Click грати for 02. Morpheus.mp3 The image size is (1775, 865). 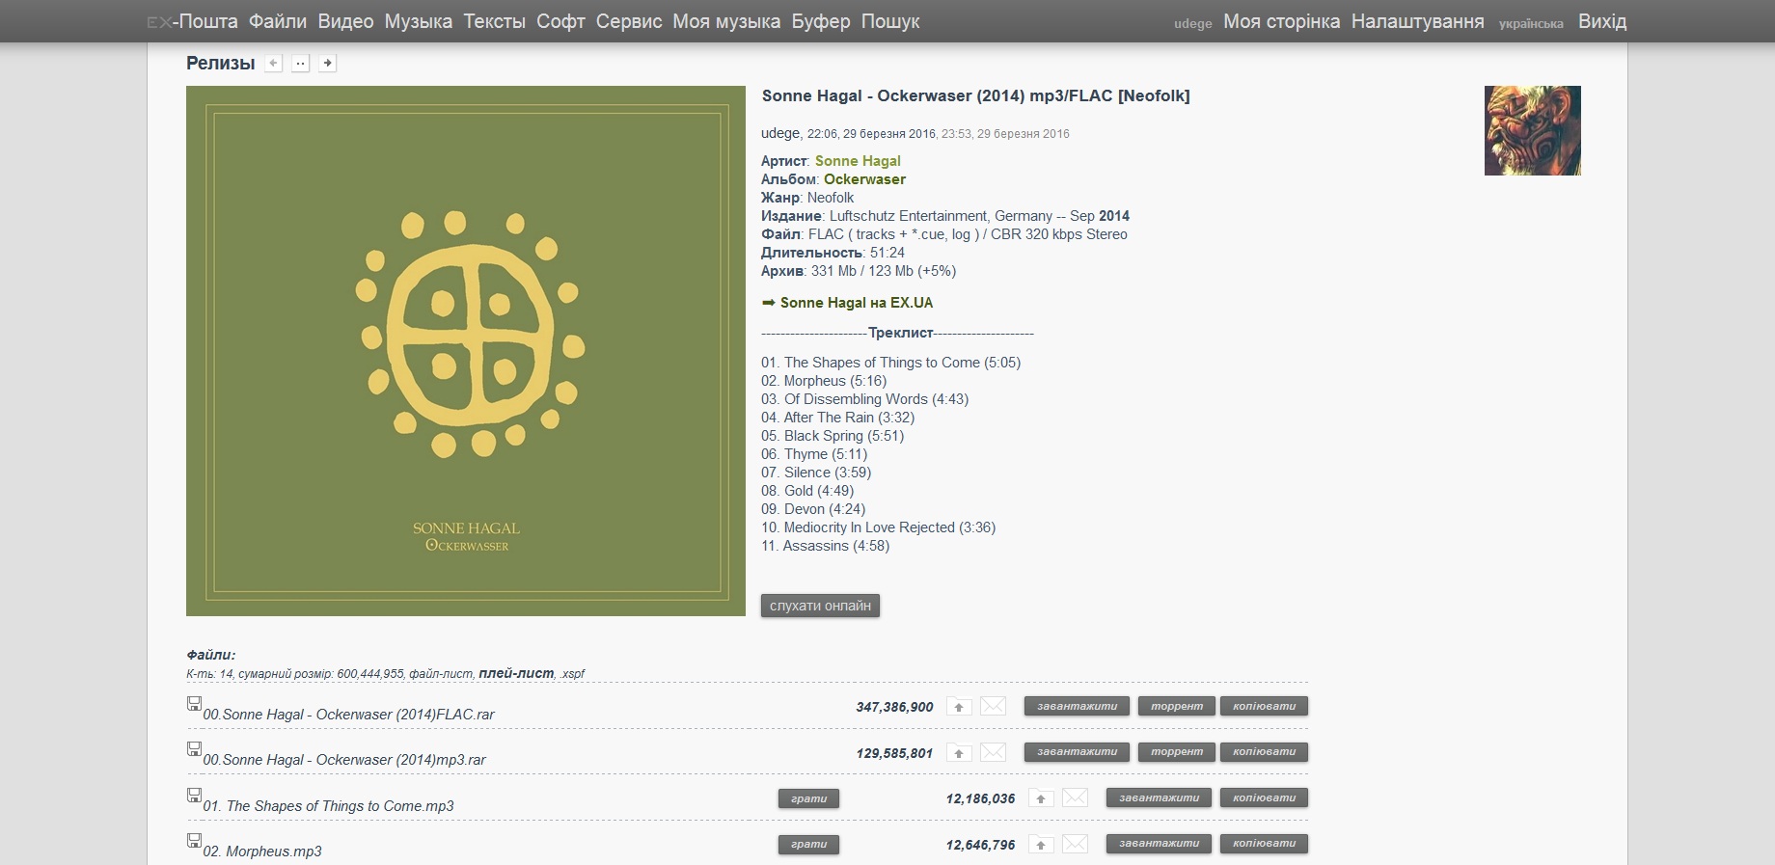click(x=809, y=844)
